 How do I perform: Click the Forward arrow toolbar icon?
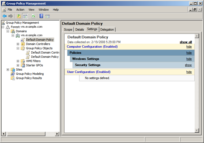pos(11,16)
